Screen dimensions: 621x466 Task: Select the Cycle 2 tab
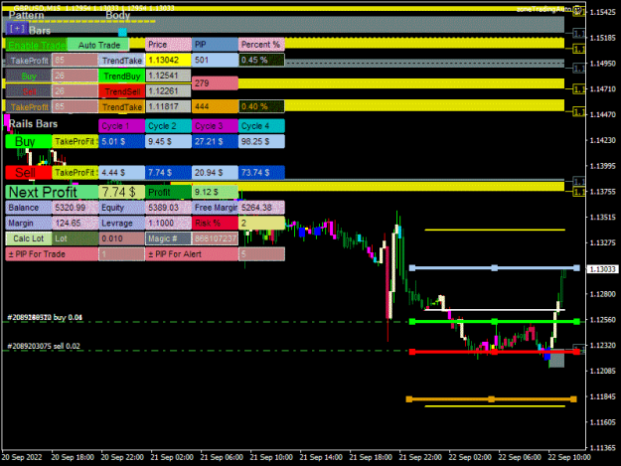(168, 126)
